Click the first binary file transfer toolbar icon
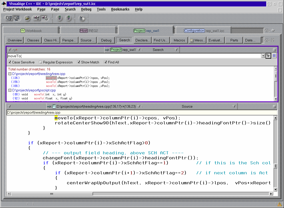 click(x=9, y=18)
